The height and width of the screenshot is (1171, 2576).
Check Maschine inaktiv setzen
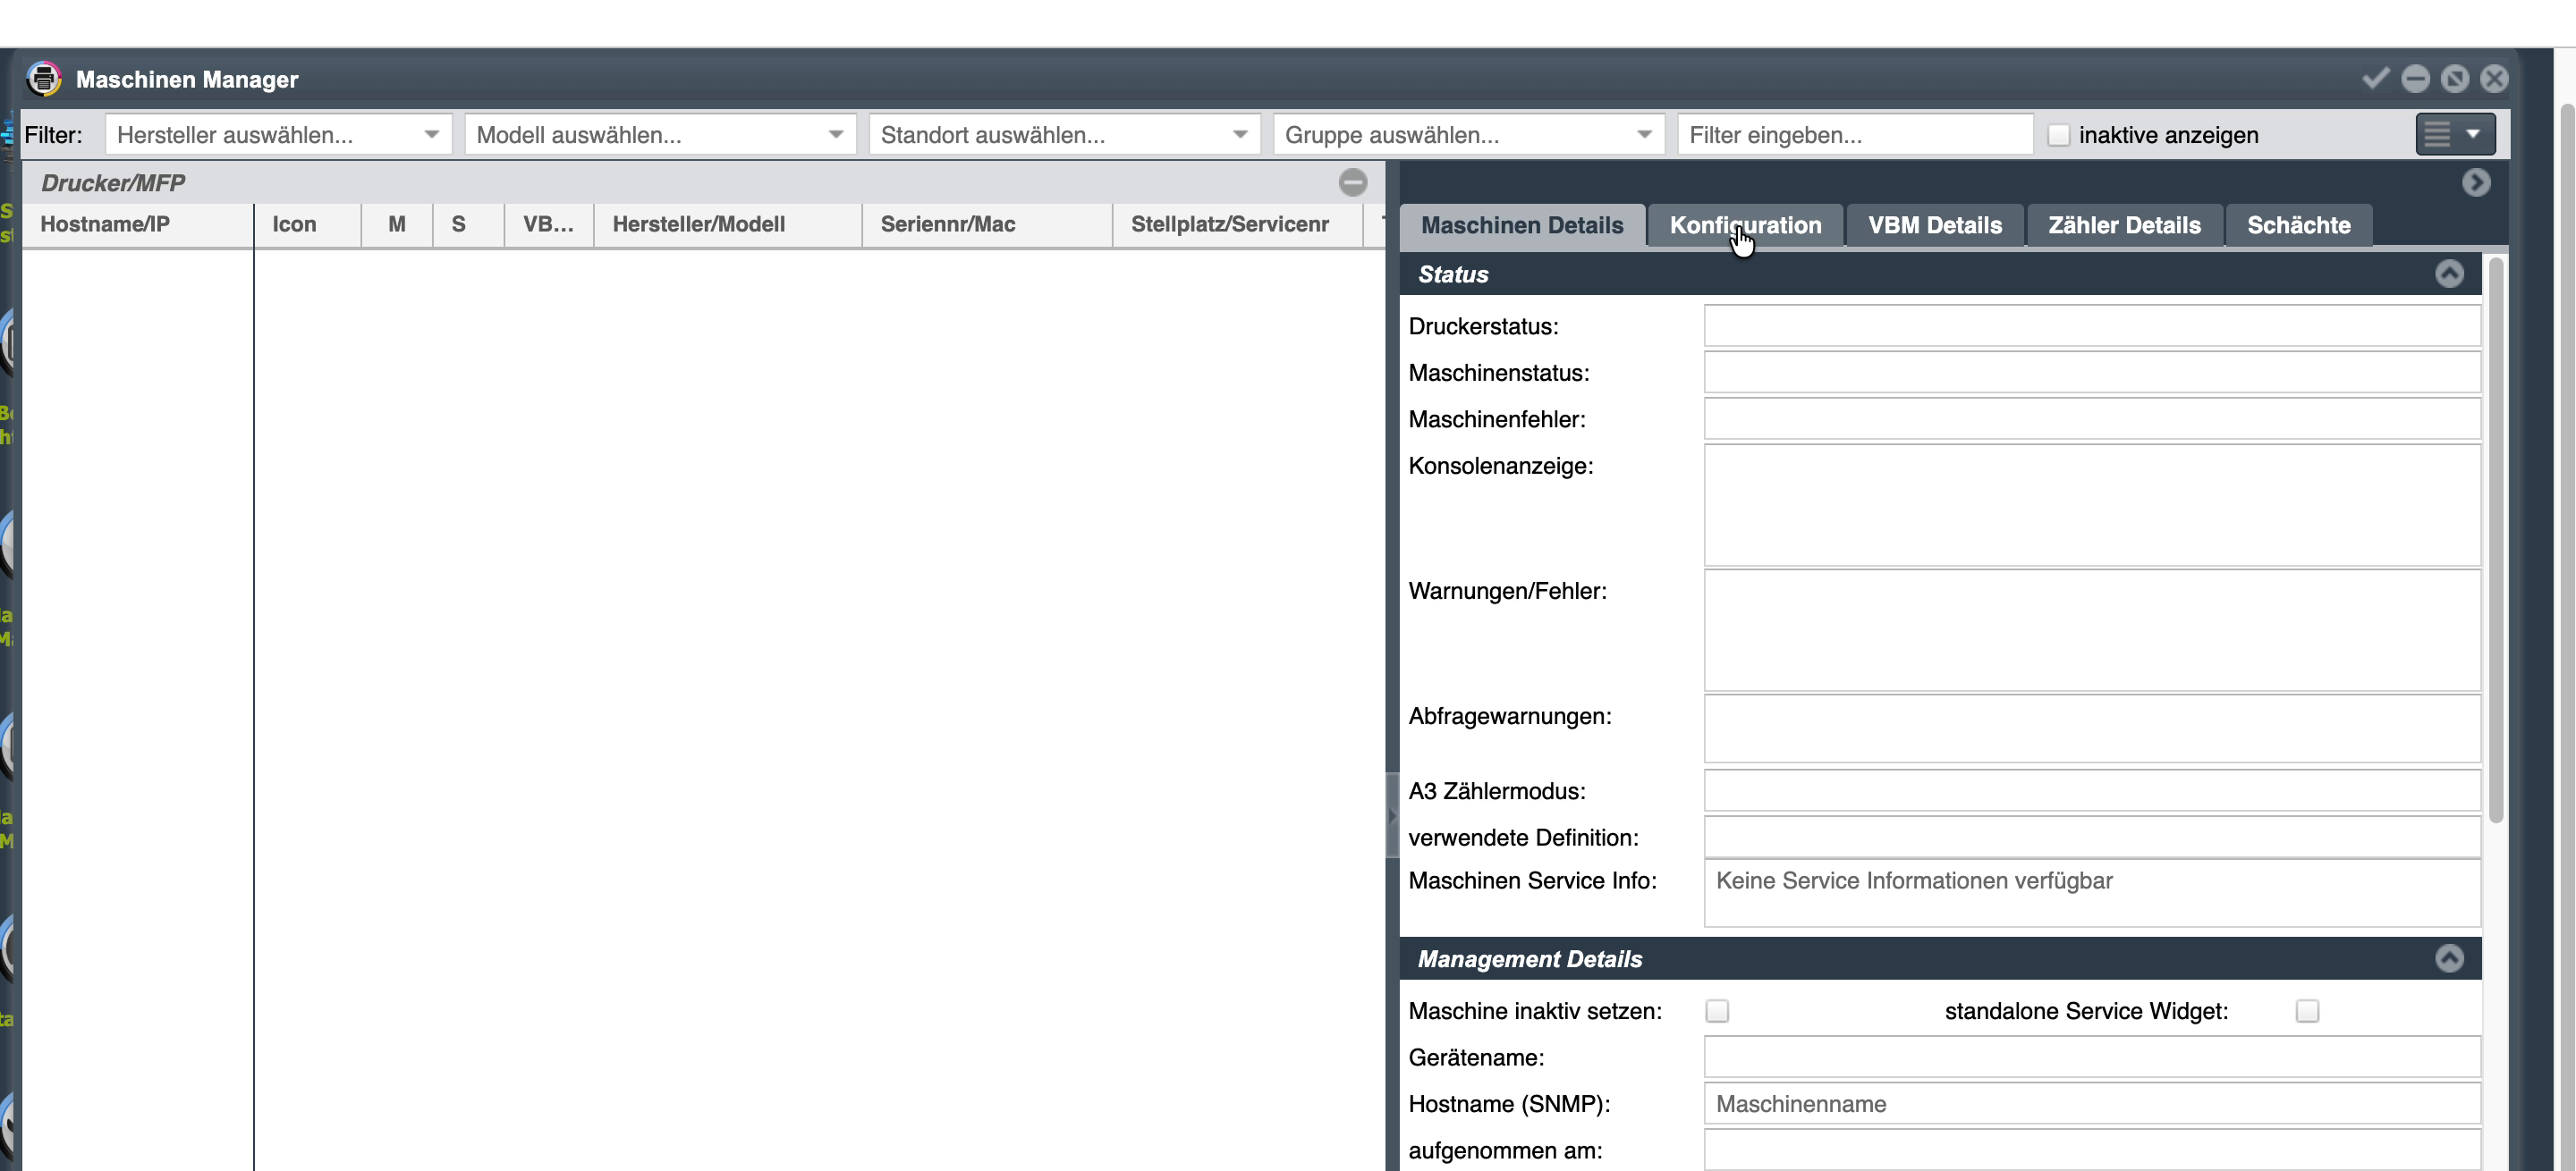point(1717,1011)
